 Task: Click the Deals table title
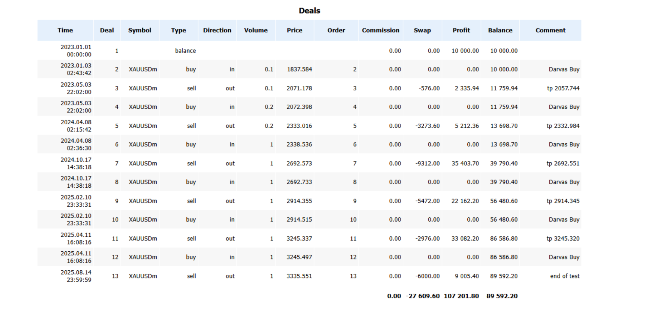point(309,11)
